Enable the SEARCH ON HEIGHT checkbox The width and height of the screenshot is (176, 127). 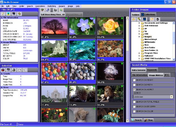(x=134, y=80)
